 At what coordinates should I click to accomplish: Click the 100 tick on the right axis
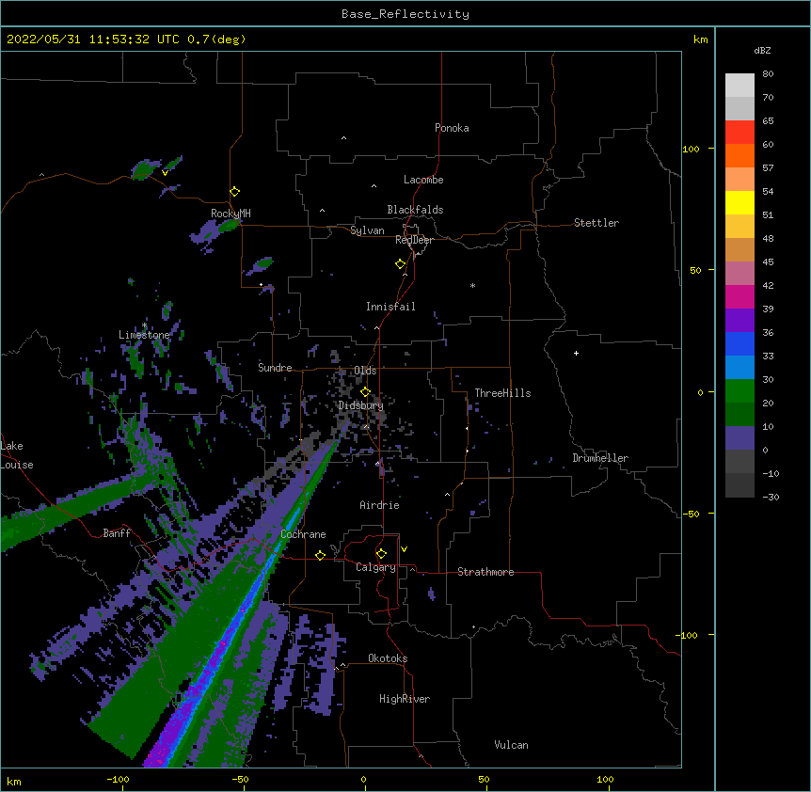coord(691,149)
